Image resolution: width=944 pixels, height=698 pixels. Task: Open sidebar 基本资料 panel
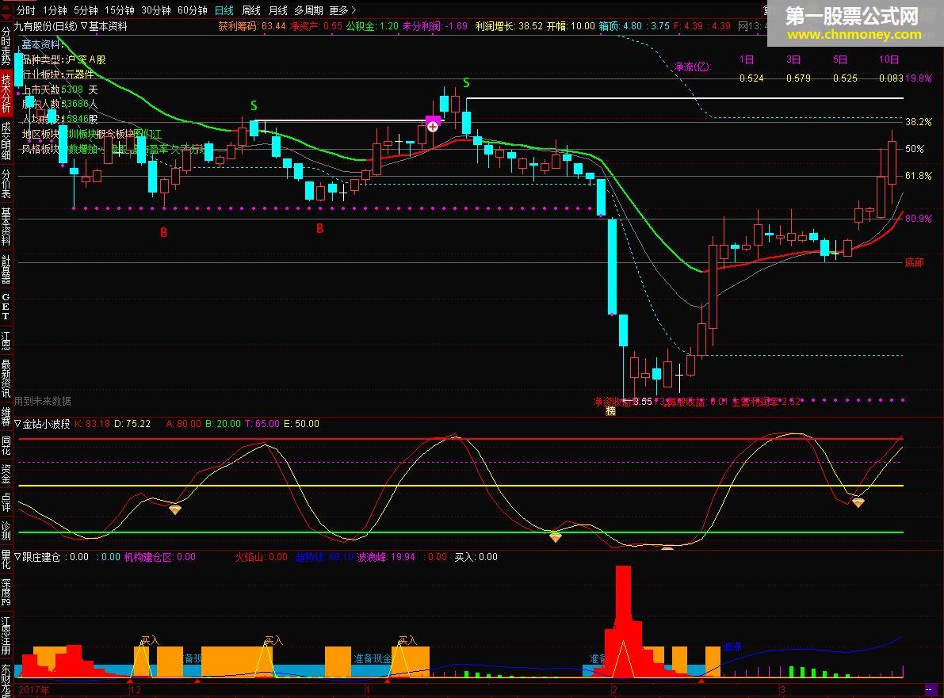(6, 227)
